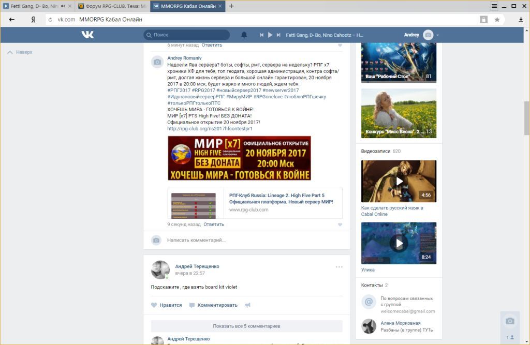Screen dimensions: 530x345
Task: Reload the page with the refresh icon
Action: [50, 20]
